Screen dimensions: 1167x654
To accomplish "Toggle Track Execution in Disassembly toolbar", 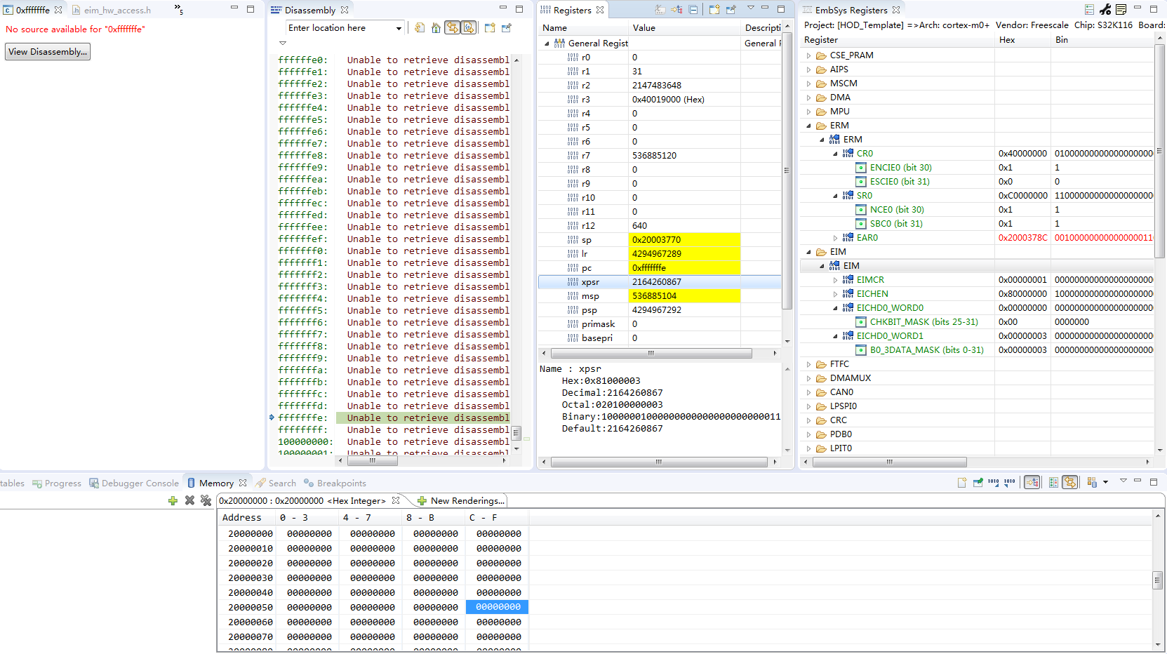I will (x=452, y=28).
